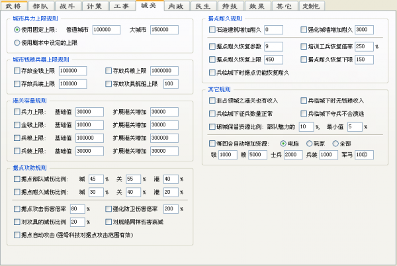Image resolution: width=397 pixels, height=266 pixels.
Task: Select 使用固定上限 radio option
Action: point(17,30)
